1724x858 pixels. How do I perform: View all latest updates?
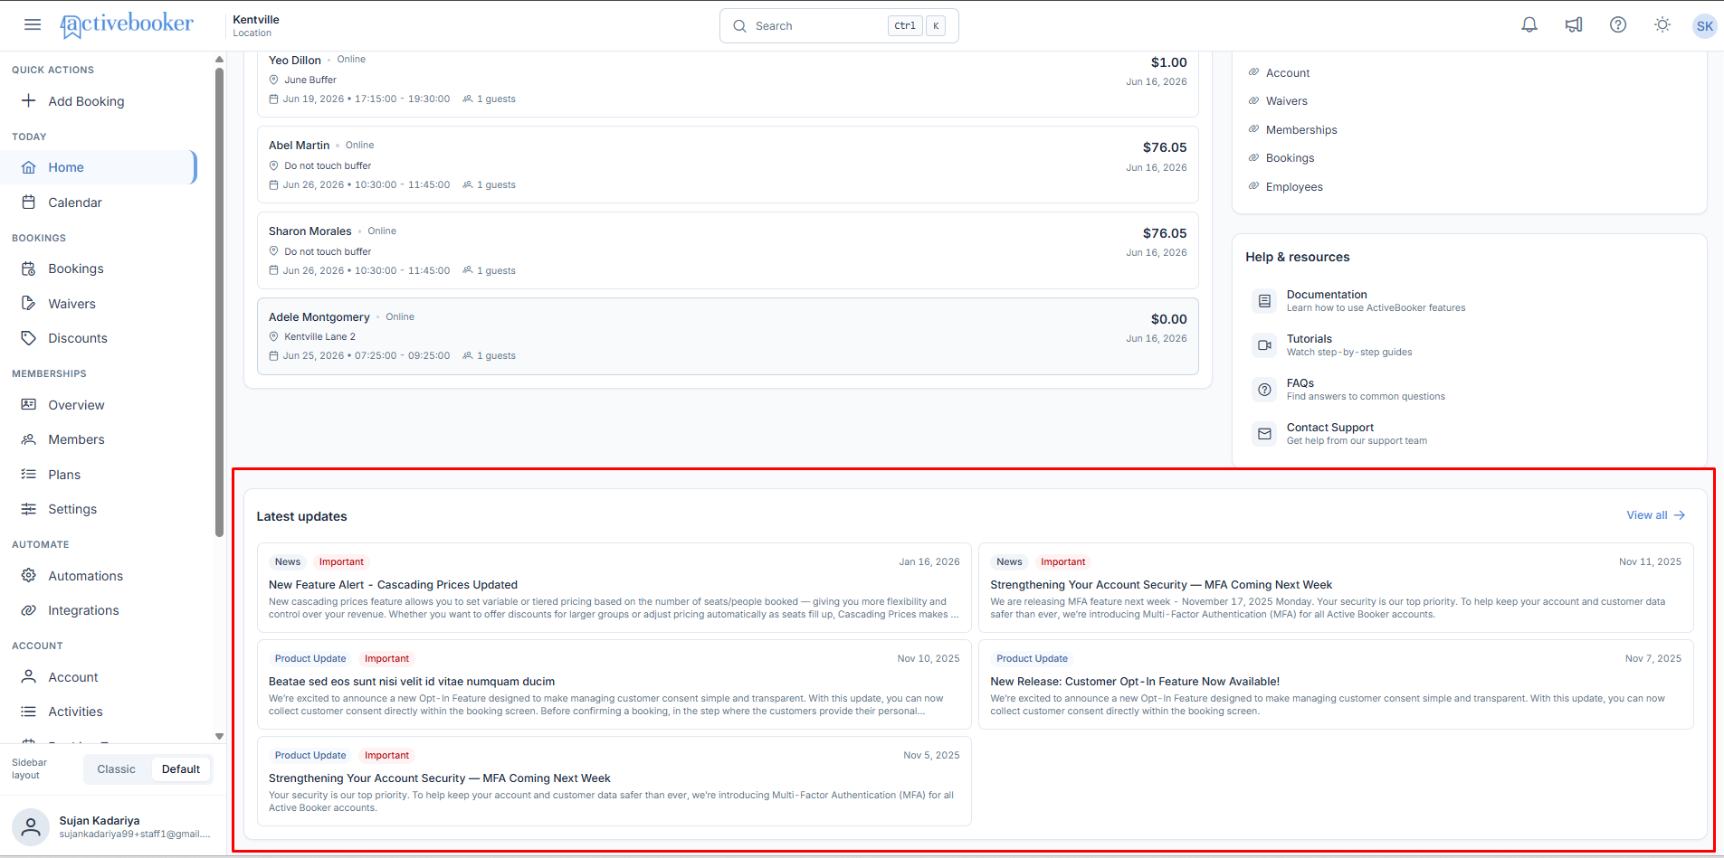[1655, 515]
